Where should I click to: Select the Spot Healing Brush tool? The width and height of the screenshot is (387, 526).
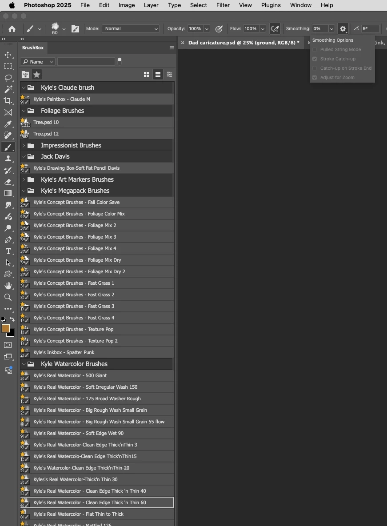coord(8,135)
